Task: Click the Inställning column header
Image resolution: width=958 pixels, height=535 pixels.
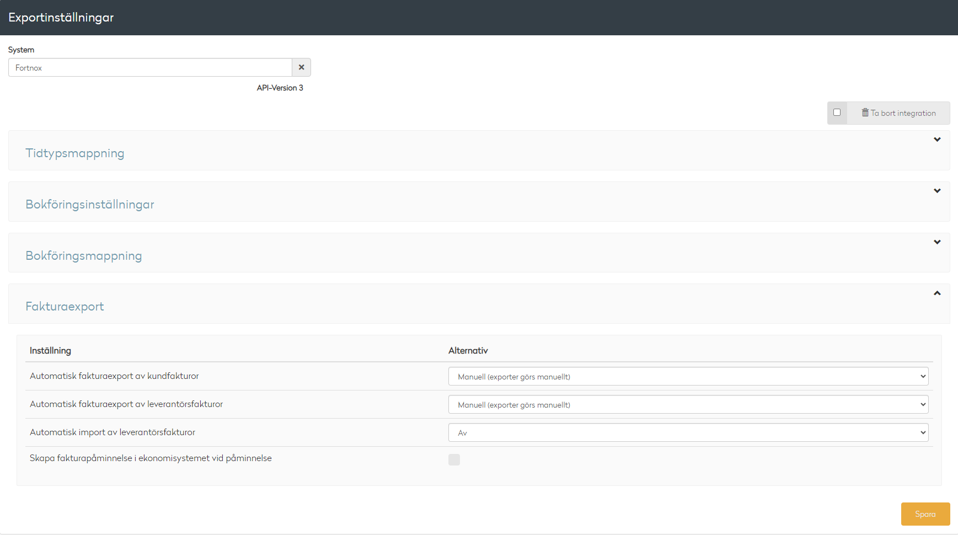Action: pyautogui.click(x=50, y=350)
